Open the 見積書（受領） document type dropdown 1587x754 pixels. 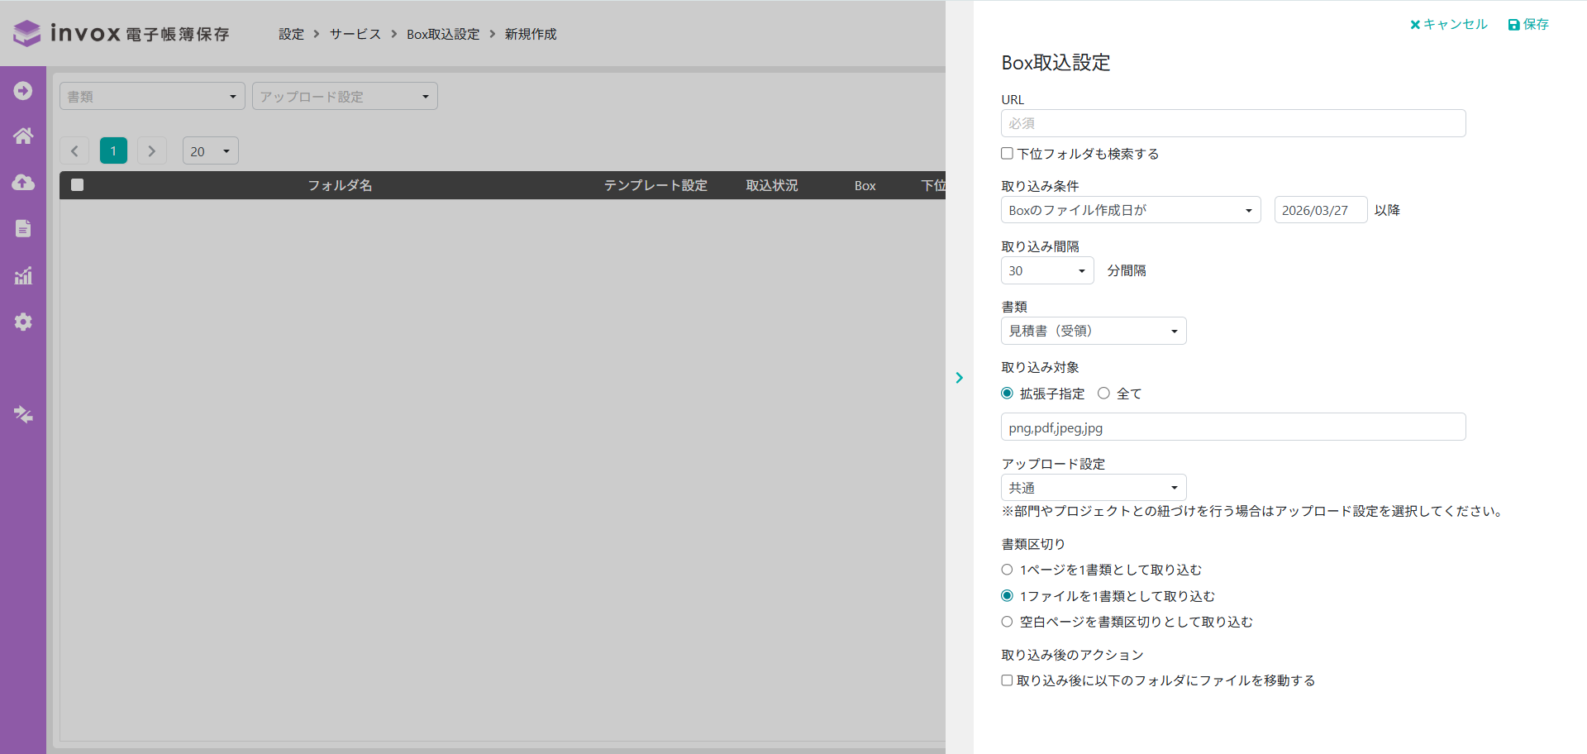pyautogui.click(x=1093, y=331)
